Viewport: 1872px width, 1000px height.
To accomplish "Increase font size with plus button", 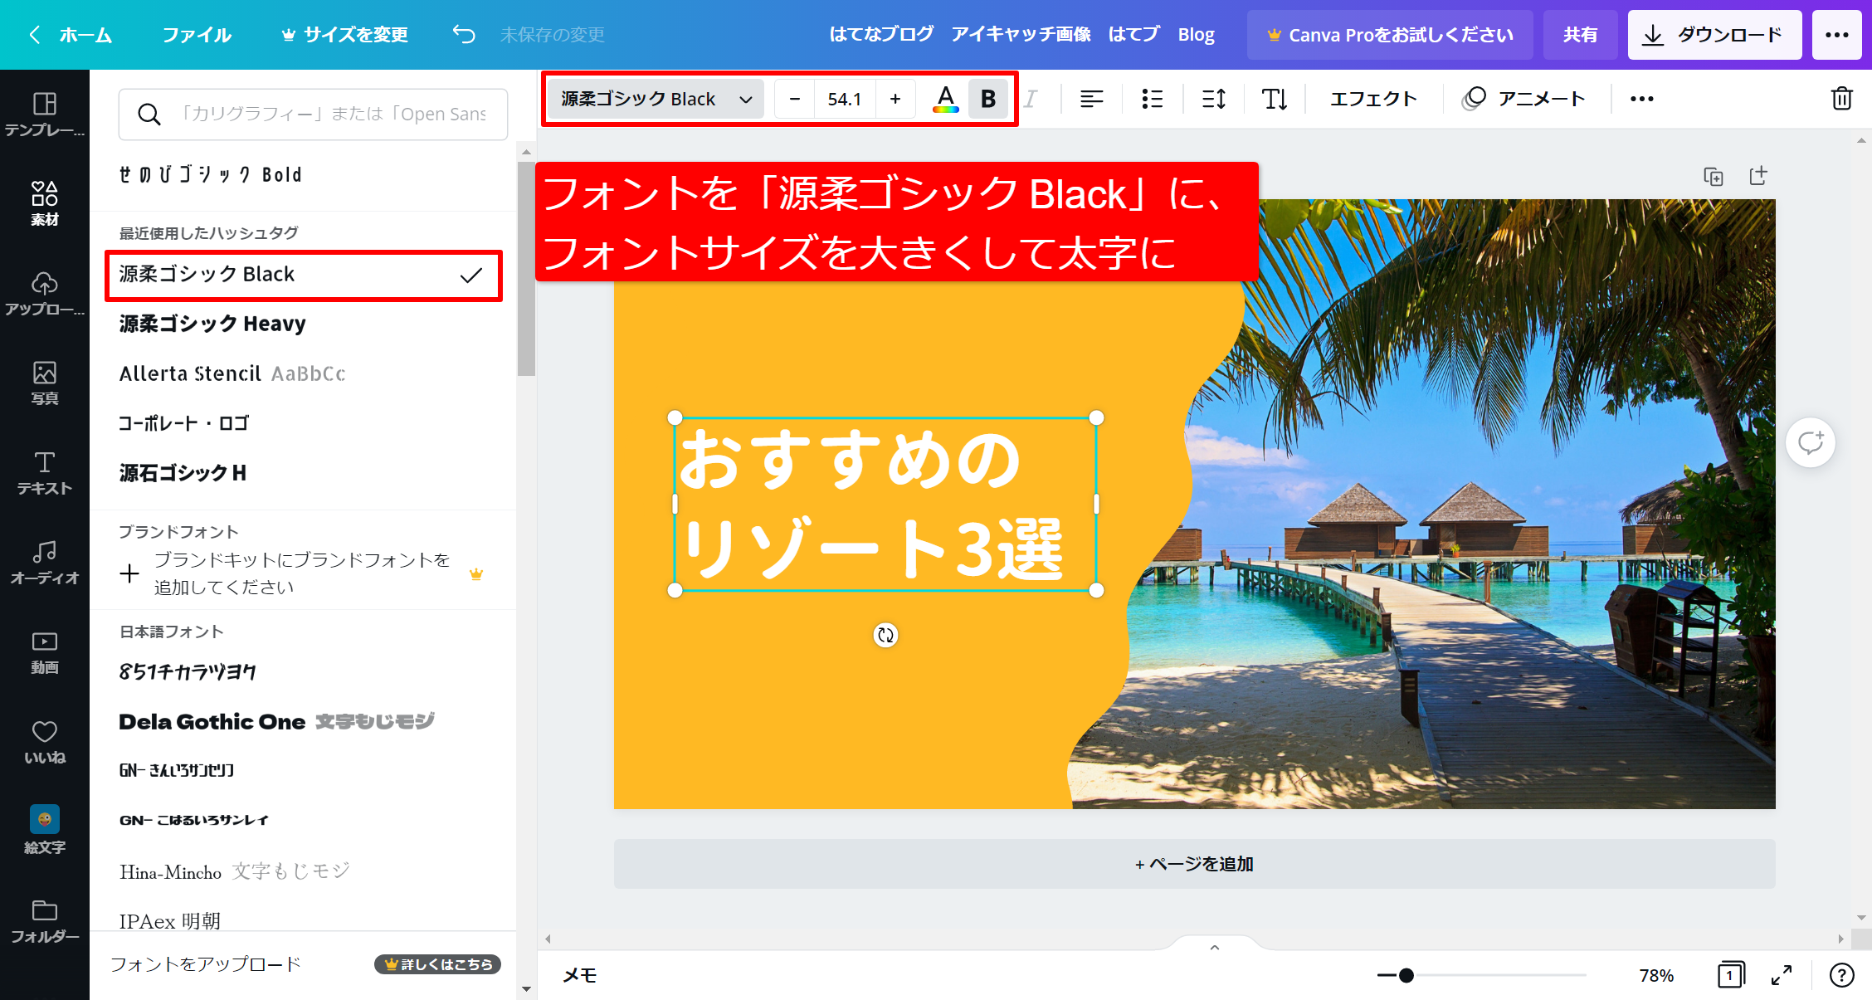I will [895, 99].
